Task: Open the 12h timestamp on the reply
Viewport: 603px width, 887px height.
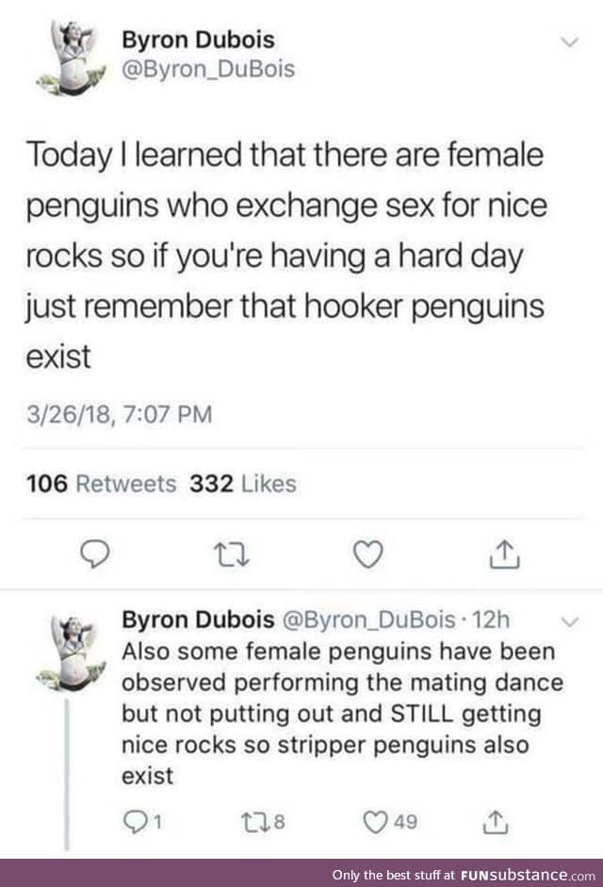Action: (x=493, y=619)
